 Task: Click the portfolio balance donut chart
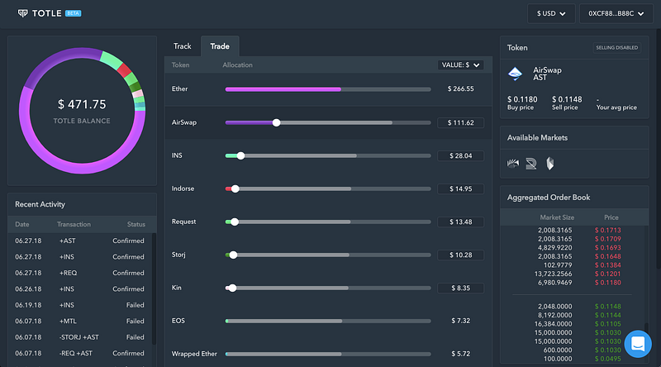point(82,111)
